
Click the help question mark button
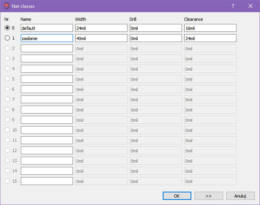pyautogui.click(x=233, y=6)
